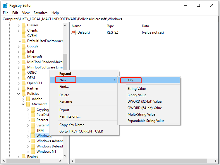
Task: Click the Windows Advanced folder icon
Action: click(x=33, y=141)
